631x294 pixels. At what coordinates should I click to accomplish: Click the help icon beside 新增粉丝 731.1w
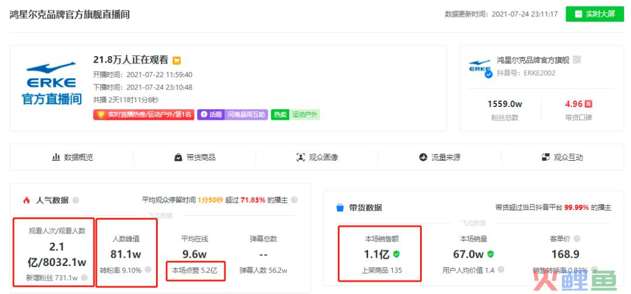(x=84, y=277)
